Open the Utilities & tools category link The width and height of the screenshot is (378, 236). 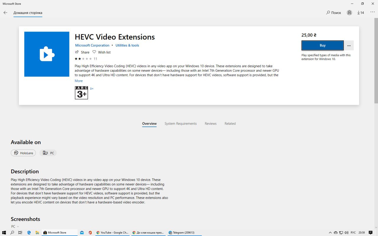point(127,45)
